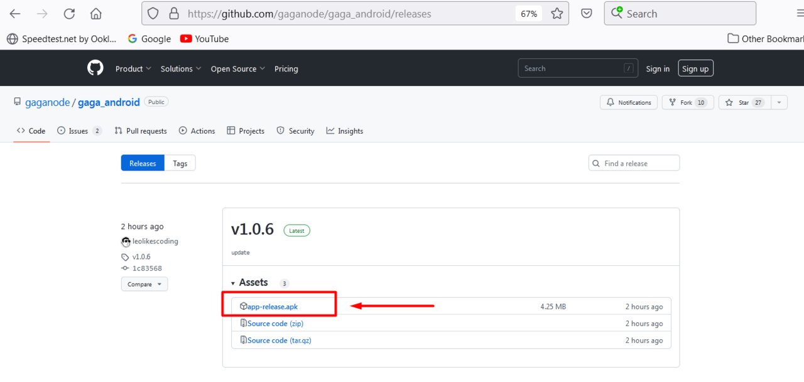
Task: Click the shield tracking protection icon
Action: (x=154, y=14)
